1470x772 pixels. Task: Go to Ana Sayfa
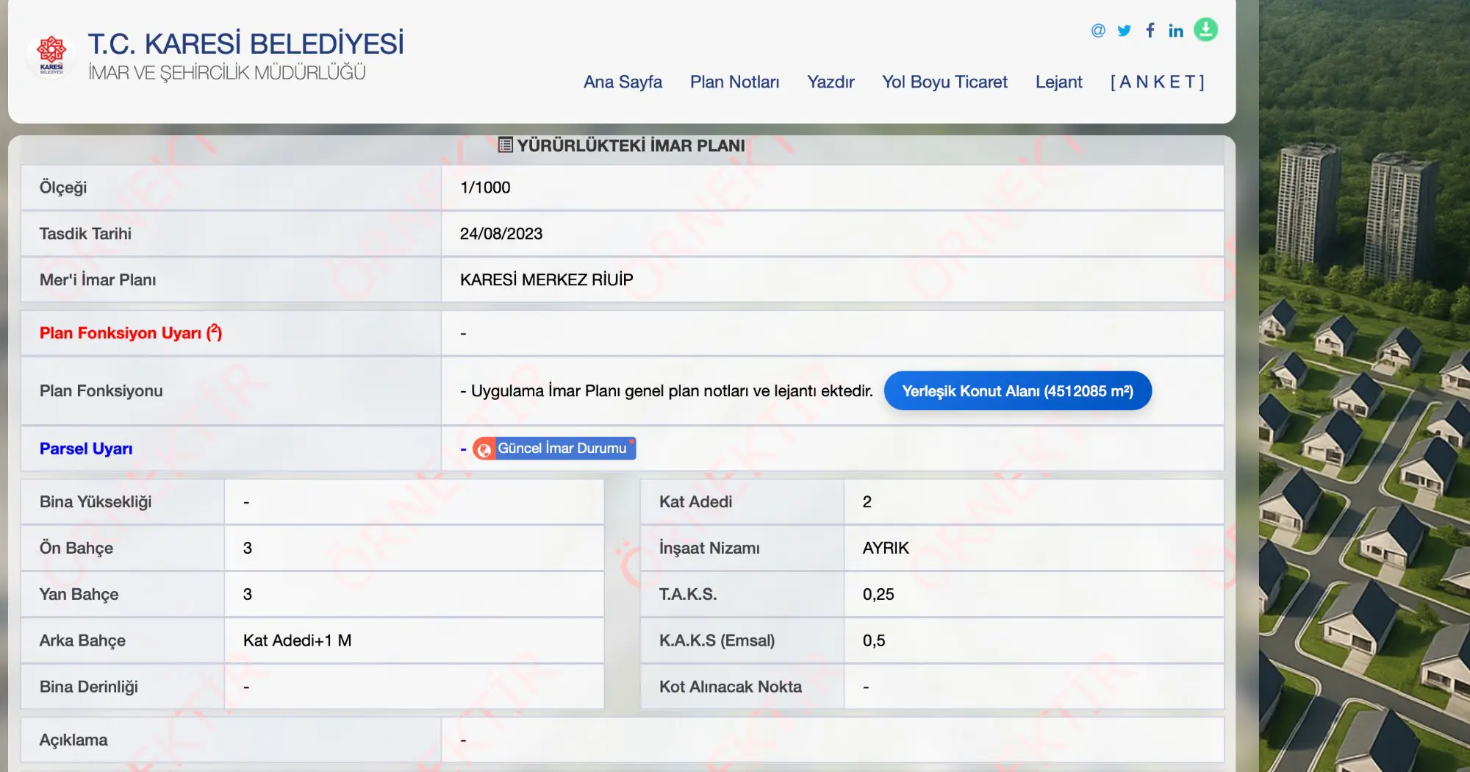pyautogui.click(x=623, y=82)
